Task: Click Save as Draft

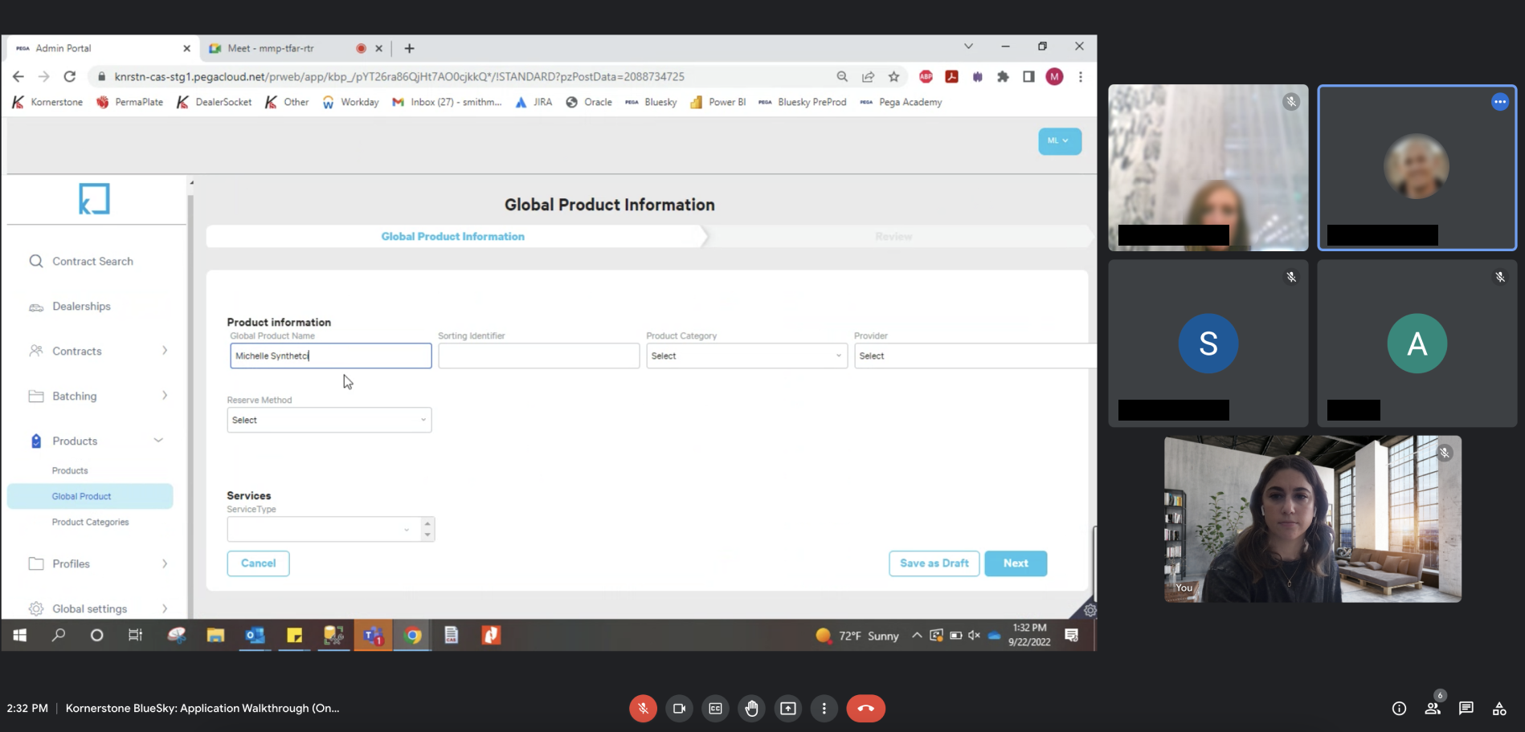Action: 934,563
